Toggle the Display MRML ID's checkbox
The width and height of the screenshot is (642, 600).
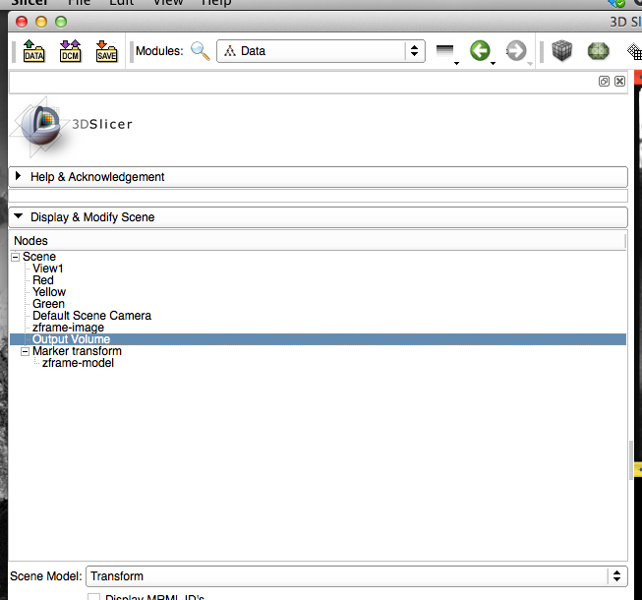(x=94, y=596)
